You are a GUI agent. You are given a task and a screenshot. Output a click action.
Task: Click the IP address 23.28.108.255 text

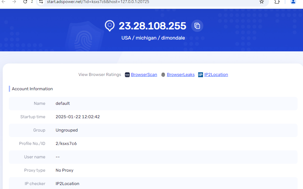[152, 26]
